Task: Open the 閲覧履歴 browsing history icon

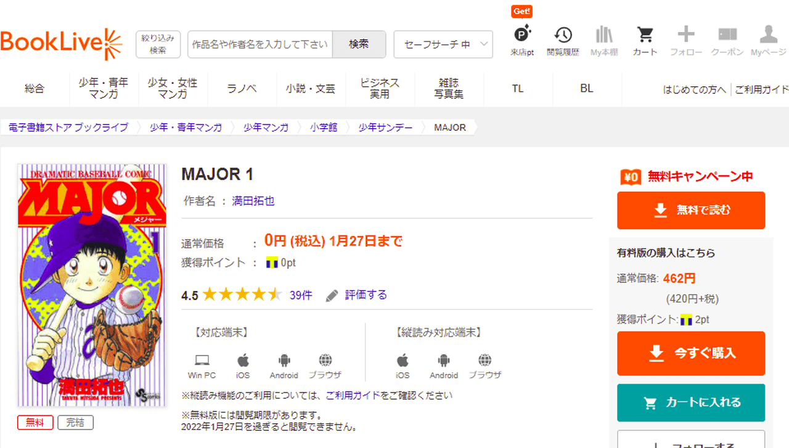Action: coord(563,35)
